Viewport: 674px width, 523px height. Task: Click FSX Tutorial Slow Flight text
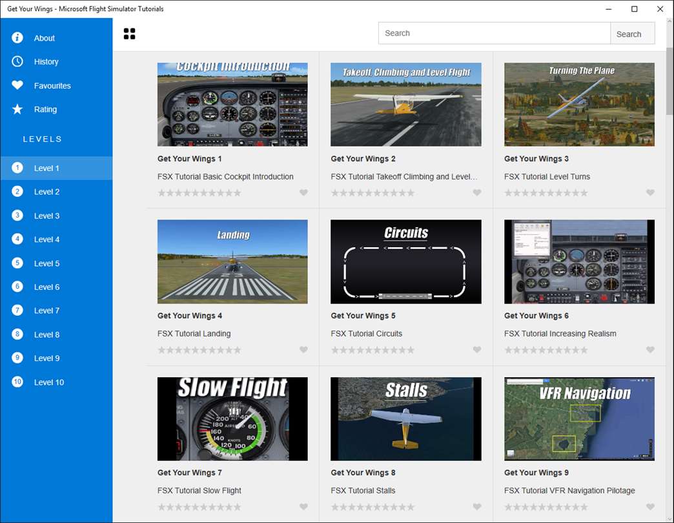199,491
